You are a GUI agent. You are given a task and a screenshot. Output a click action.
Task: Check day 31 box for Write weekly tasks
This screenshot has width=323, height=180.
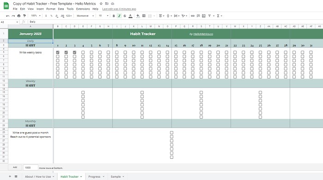311,52
